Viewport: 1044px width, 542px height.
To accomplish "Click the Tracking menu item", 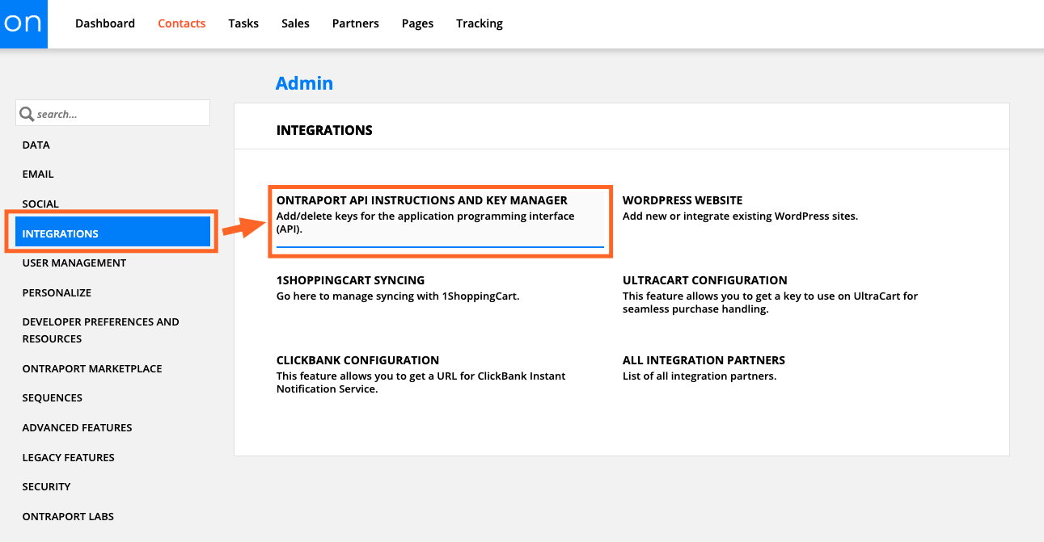I will (479, 23).
